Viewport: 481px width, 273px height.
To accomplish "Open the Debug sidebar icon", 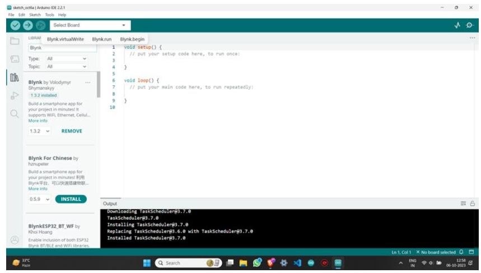I will [15, 96].
